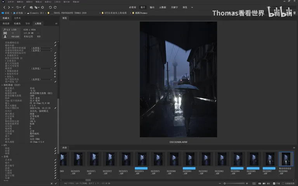Viewport: 298px width, 186px height.
Task: Switch to details view icon
Action: coord(264,184)
